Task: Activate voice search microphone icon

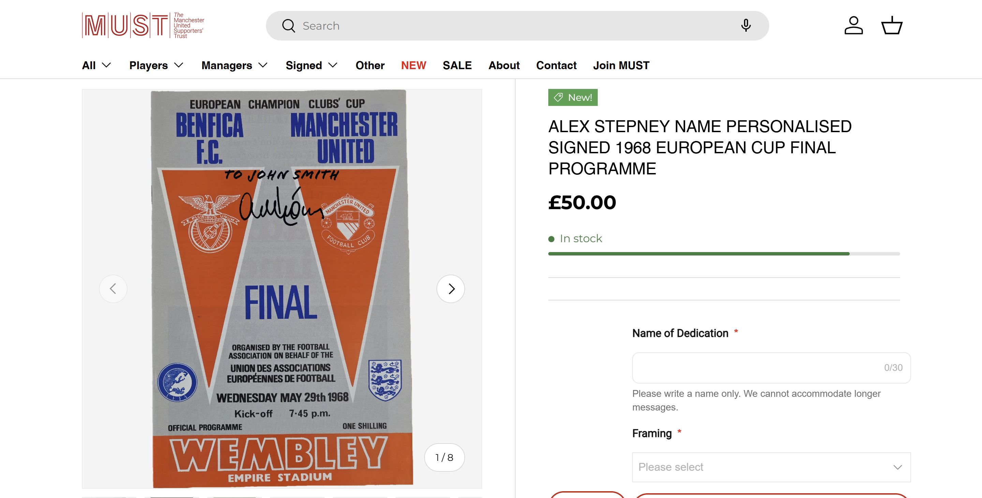Action: coord(746,26)
